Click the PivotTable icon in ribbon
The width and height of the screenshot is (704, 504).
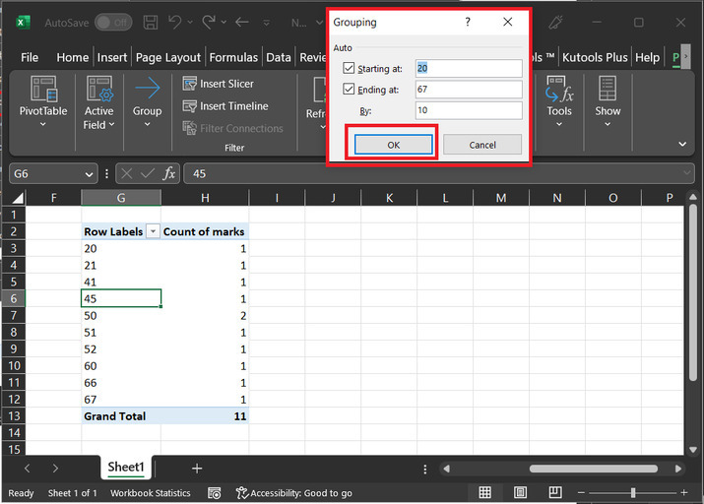click(x=43, y=101)
